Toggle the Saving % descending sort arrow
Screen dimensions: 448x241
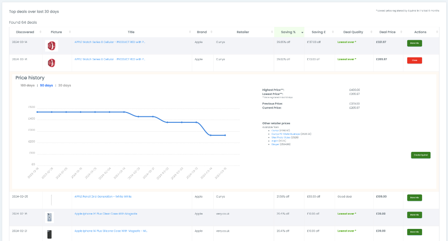(302, 32)
